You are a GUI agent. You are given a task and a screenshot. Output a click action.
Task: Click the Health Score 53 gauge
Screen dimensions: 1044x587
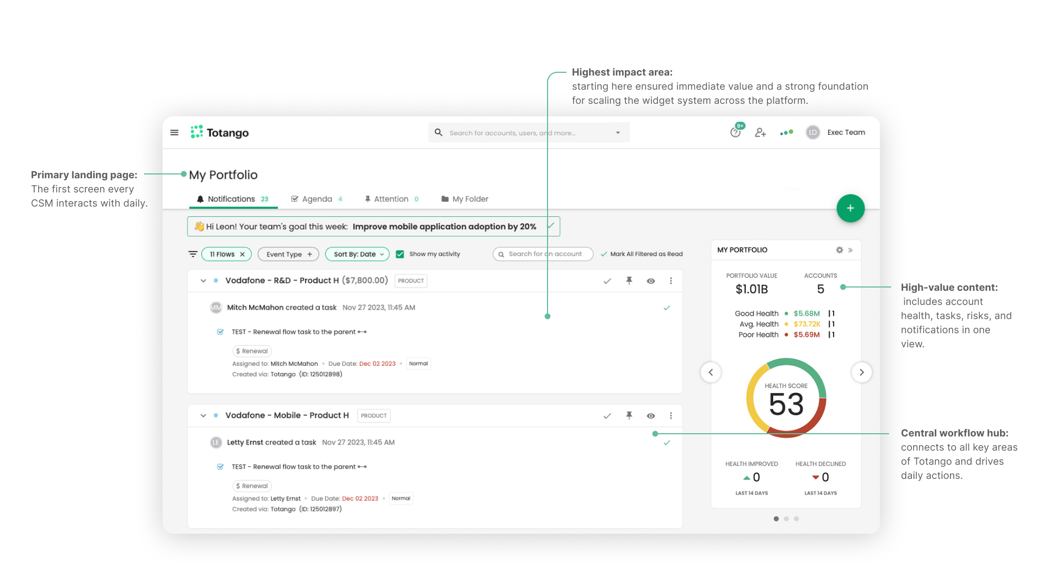tap(786, 398)
